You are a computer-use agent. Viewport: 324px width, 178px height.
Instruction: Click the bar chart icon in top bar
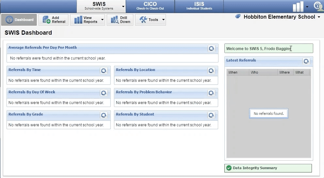(x=298, y=7)
